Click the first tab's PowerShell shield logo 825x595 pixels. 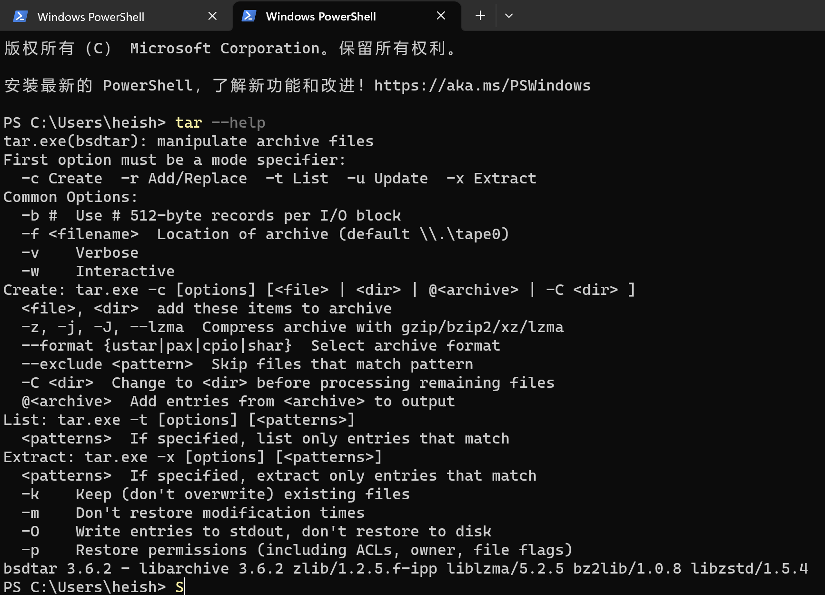20,16
